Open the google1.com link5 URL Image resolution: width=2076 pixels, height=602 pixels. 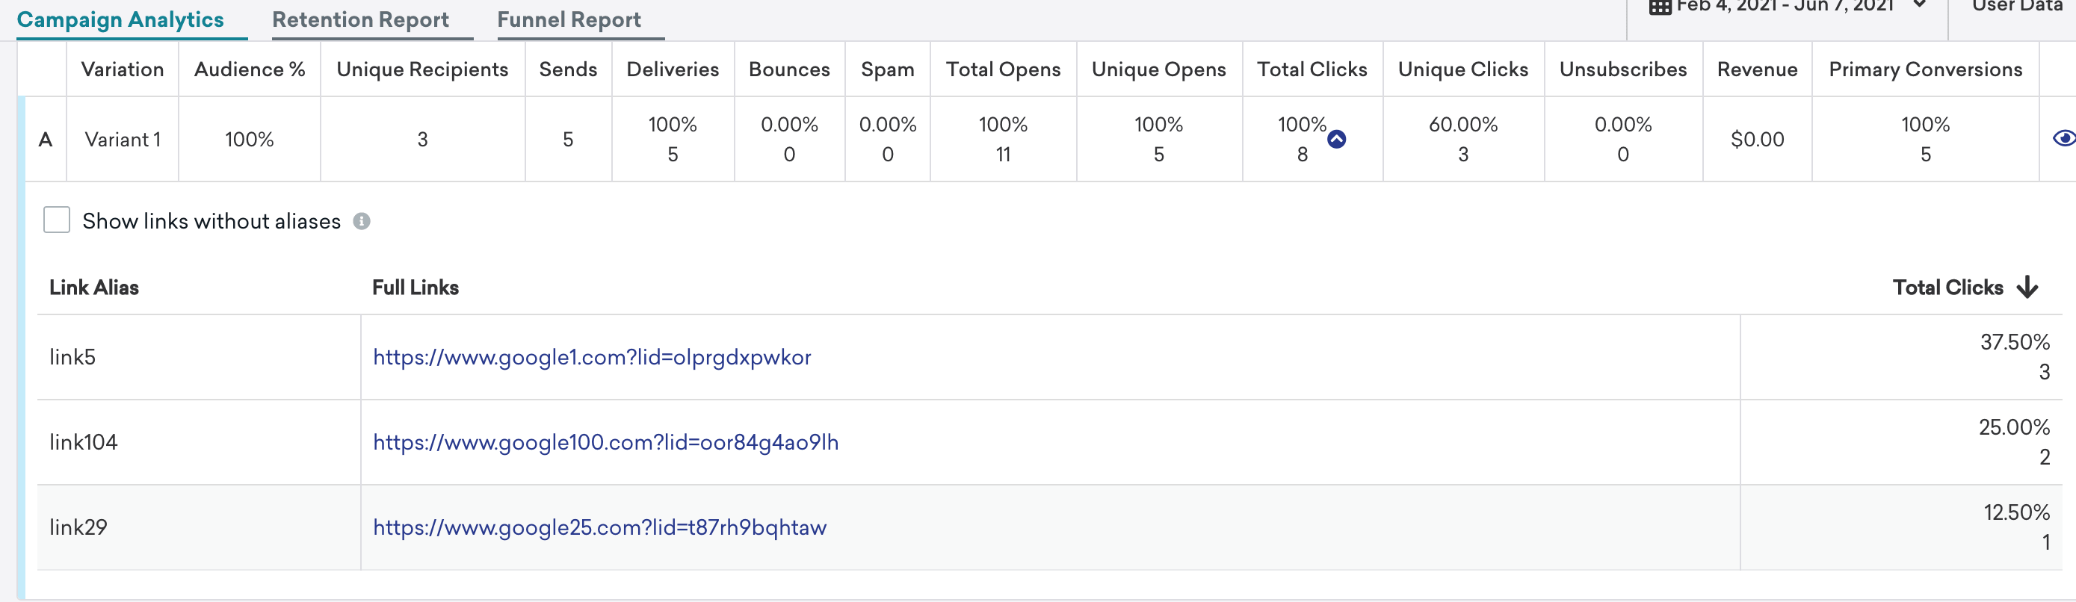click(592, 357)
